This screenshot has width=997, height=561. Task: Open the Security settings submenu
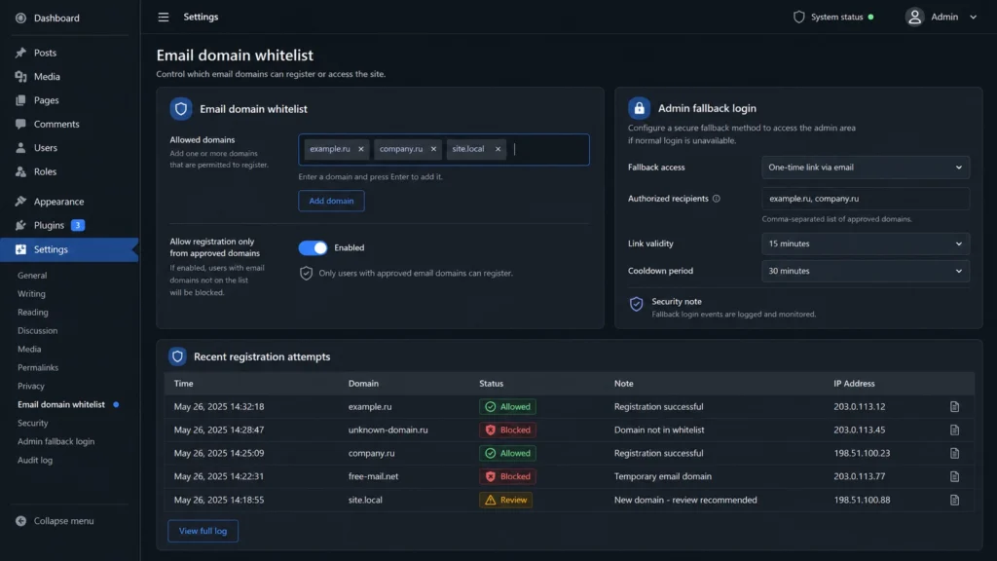pos(32,423)
